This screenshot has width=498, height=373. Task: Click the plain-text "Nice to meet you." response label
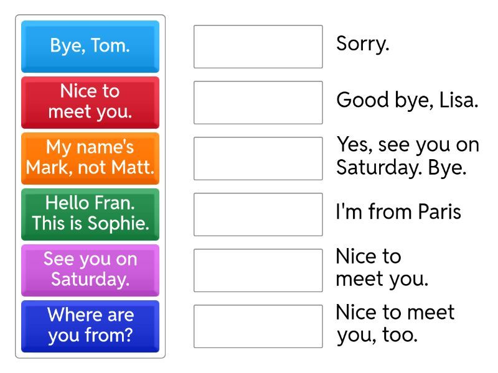click(x=382, y=267)
